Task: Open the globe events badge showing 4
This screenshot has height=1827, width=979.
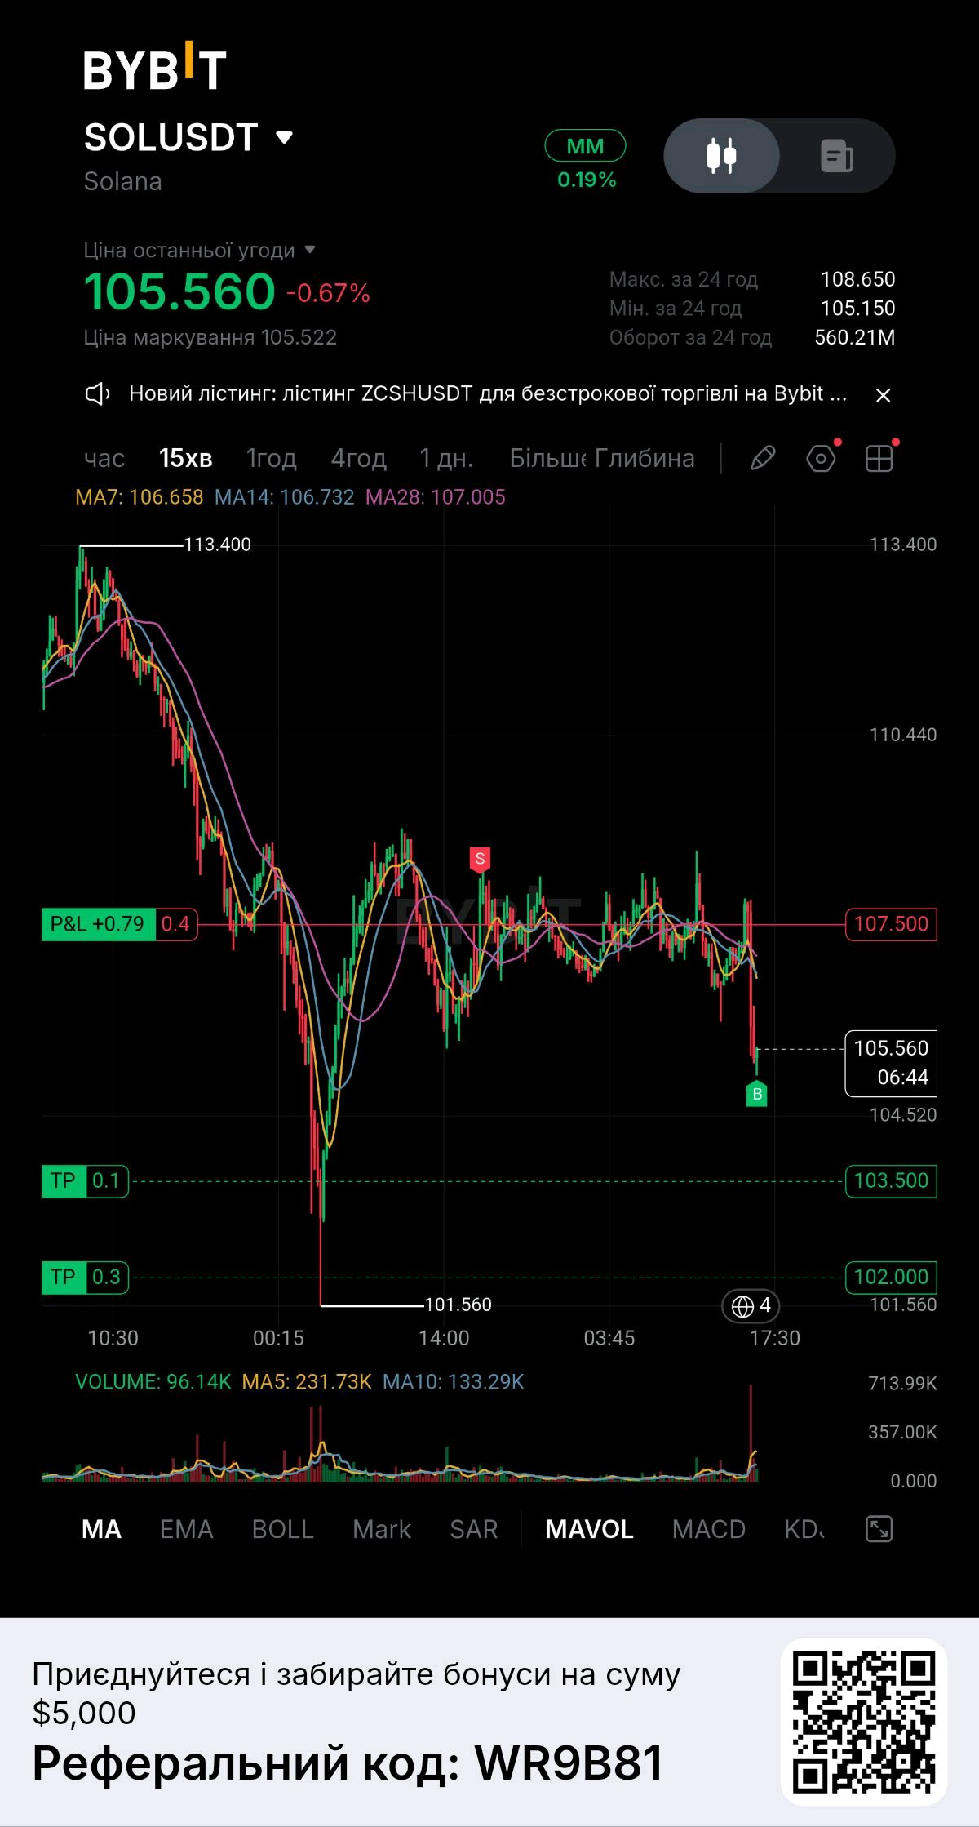Action: coord(751,1306)
